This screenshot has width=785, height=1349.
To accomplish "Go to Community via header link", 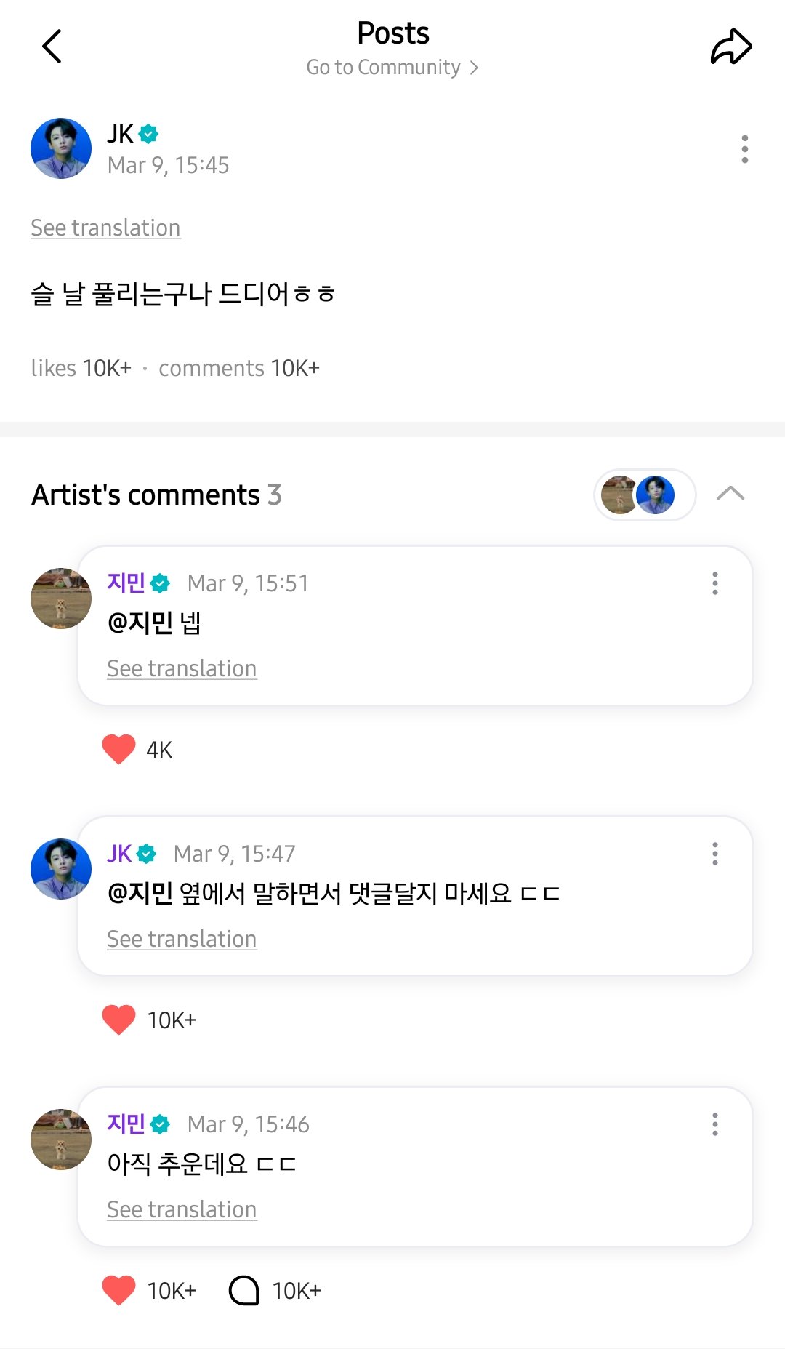I will point(392,68).
